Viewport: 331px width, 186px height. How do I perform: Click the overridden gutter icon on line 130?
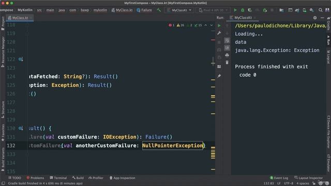21,128
